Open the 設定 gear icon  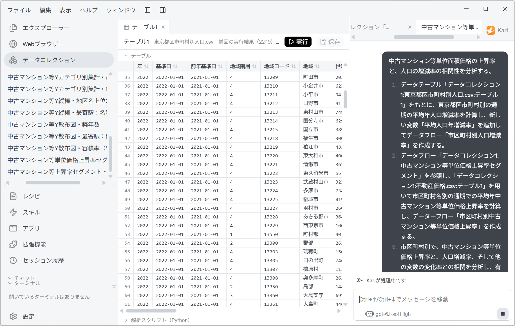[x=13, y=316]
